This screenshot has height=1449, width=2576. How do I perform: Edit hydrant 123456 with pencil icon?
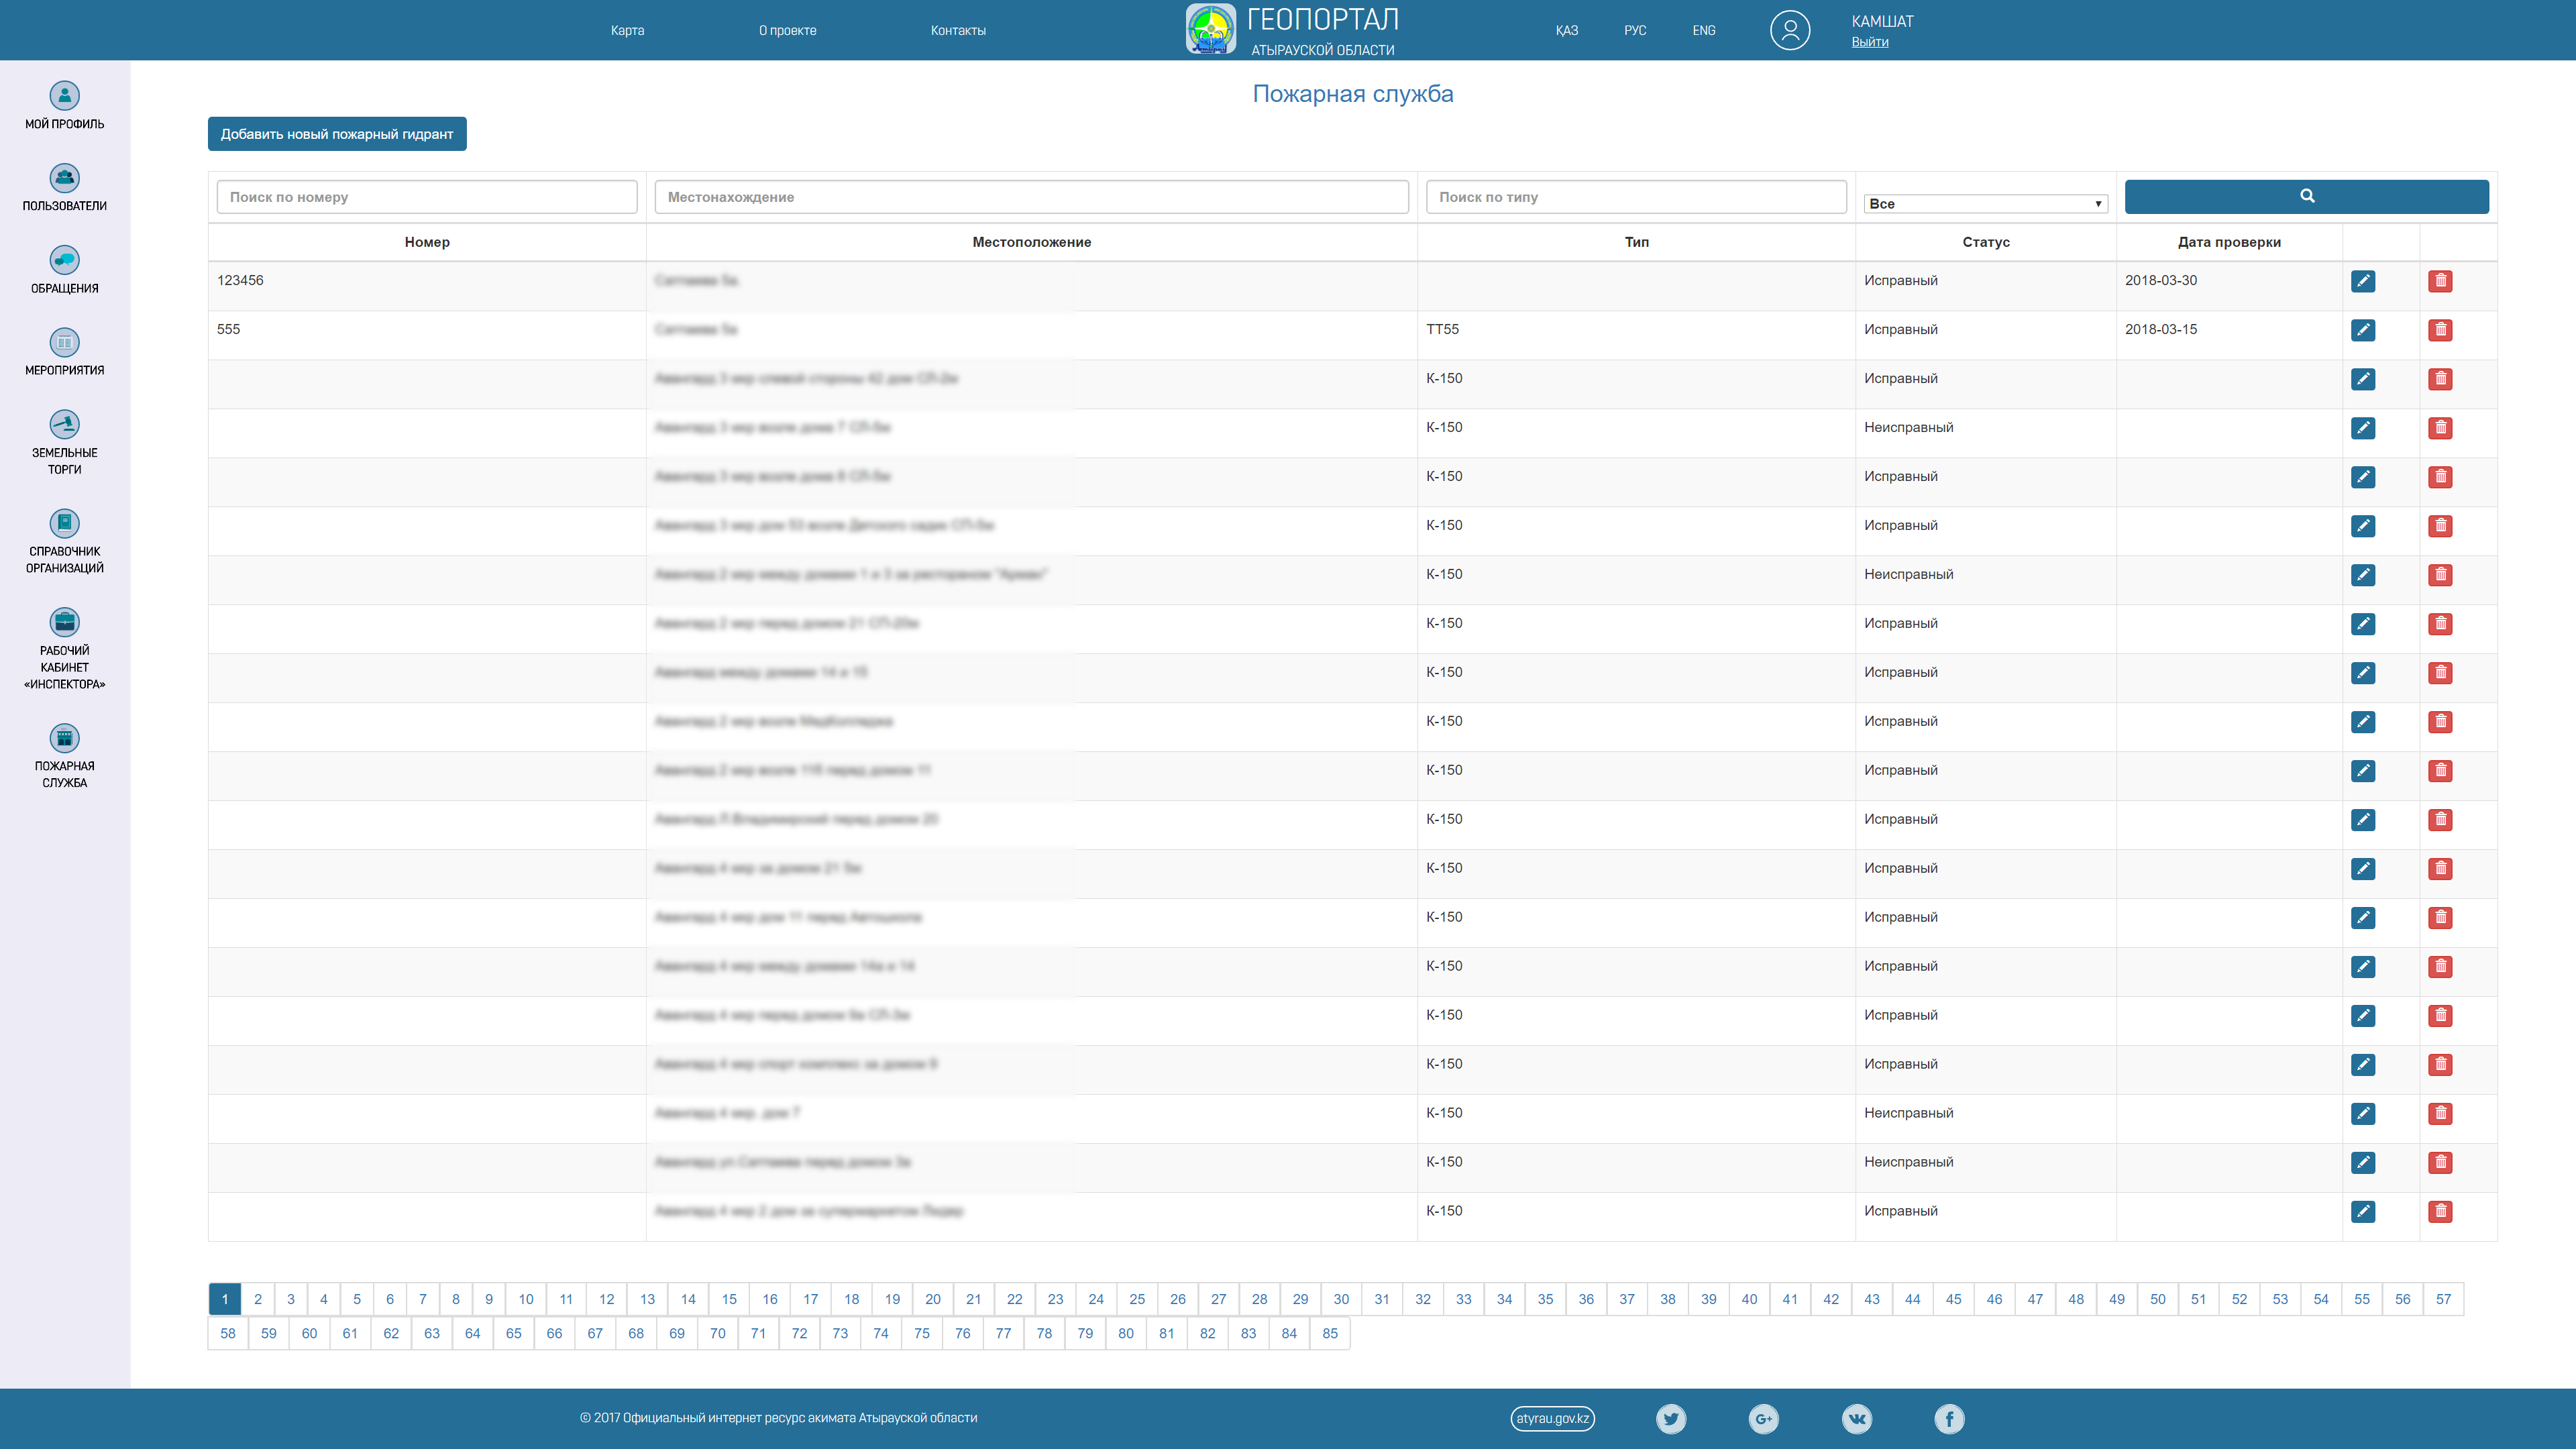2362,281
